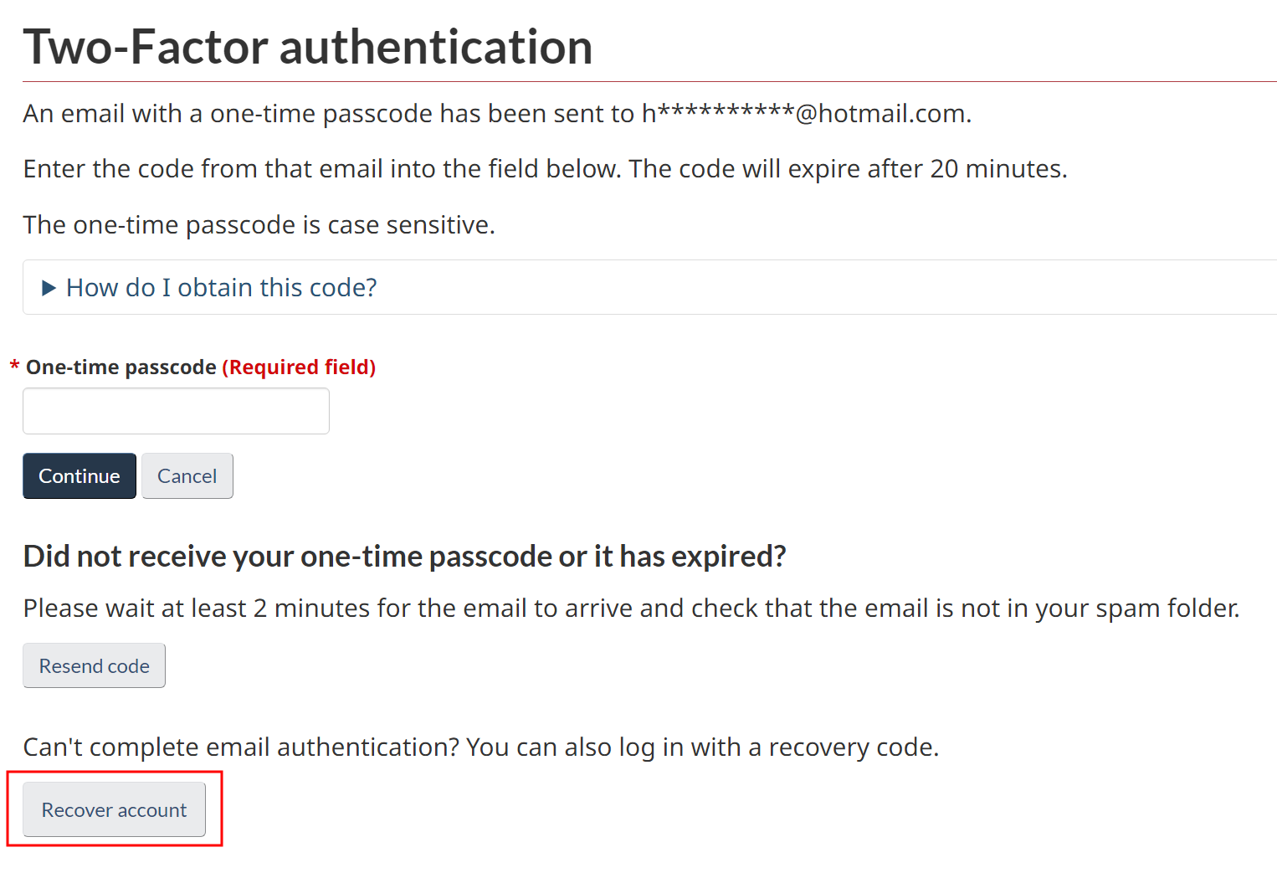Viewport: 1277px width, 873px height.
Task: Click the 'One-time passcode' field label
Action: click(x=121, y=367)
